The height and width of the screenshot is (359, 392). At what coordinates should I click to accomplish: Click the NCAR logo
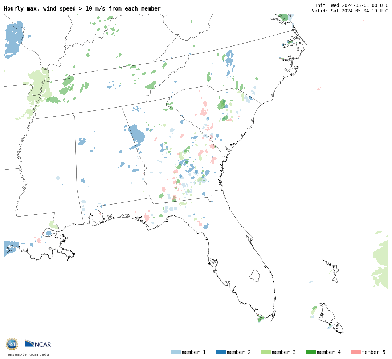coord(38,343)
